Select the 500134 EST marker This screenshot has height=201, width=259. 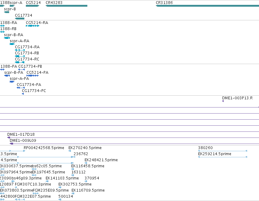point(60,199)
